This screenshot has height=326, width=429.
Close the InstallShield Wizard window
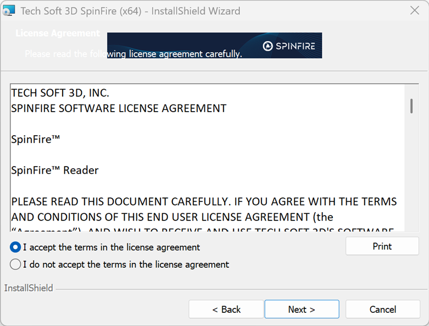pos(415,10)
